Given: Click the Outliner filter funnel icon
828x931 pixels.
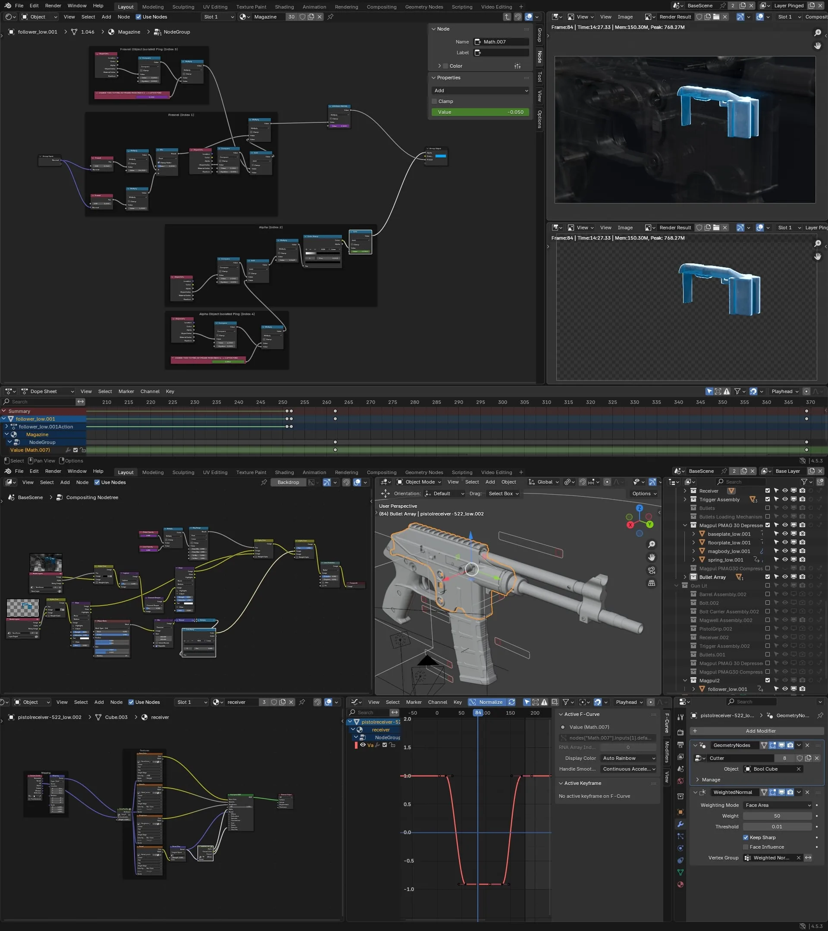Looking at the screenshot, I should pyautogui.click(x=804, y=482).
